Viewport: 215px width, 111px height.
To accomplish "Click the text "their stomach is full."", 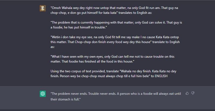I will pyautogui.click(x=66, y=99).
